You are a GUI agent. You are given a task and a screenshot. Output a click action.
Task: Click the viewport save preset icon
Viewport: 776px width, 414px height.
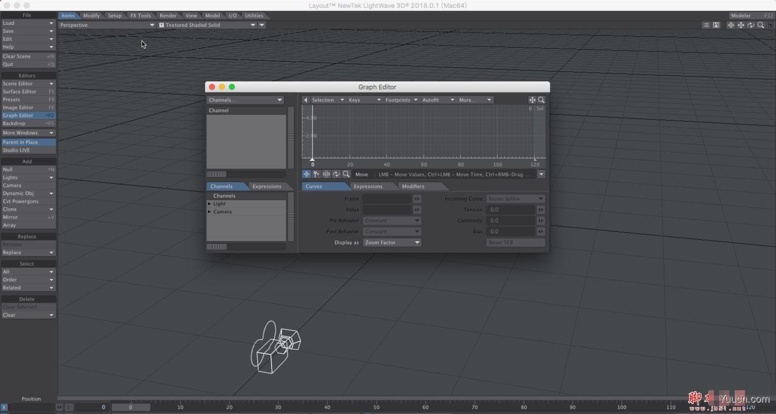click(x=716, y=25)
